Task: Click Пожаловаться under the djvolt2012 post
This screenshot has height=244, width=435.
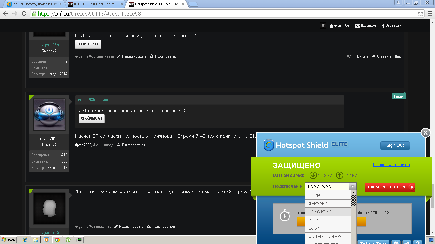Action: (131, 145)
